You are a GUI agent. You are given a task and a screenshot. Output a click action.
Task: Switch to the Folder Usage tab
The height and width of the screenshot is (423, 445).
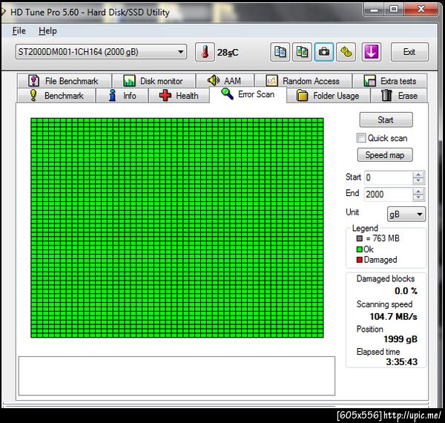click(328, 96)
